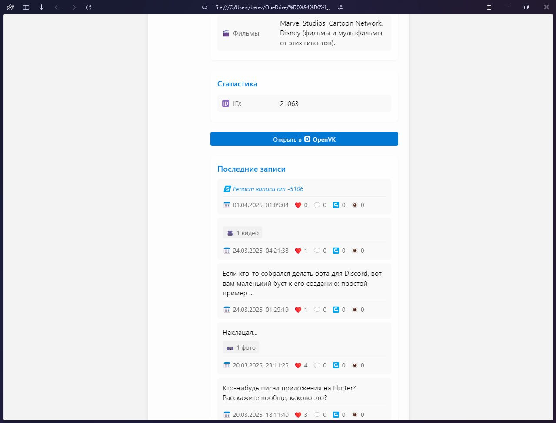The image size is (556, 423).
Task: Click the purple ID icon in Статистика
Action: (x=226, y=103)
